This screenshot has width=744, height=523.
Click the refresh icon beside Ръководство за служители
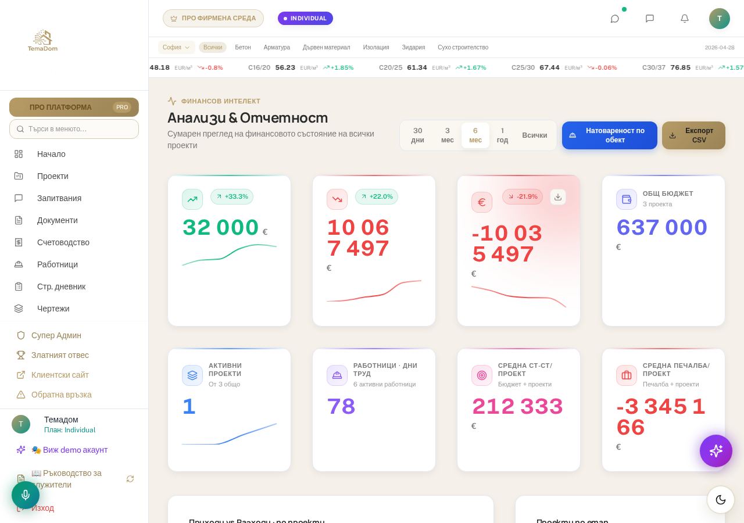(x=130, y=479)
